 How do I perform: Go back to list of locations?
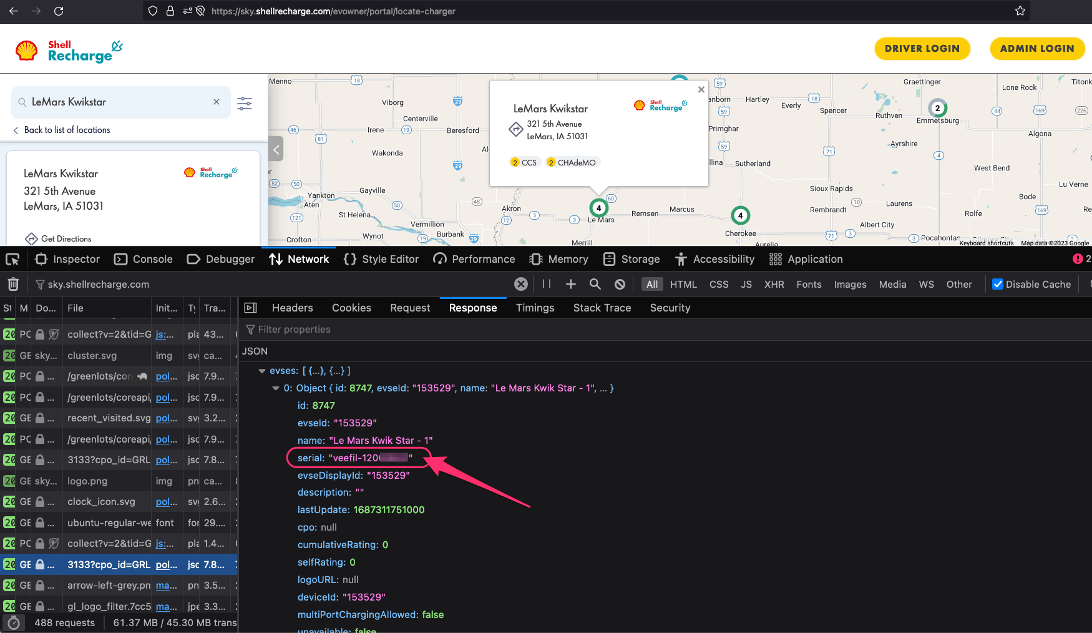click(61, 130)
